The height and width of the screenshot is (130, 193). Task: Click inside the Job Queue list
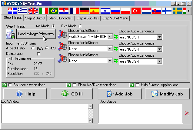coord(141,114)
